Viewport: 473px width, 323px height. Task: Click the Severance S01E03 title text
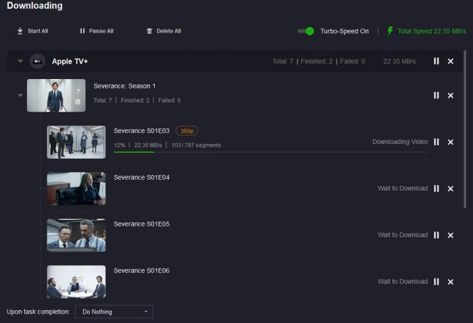pyautogui.click(x=141, y=131)
